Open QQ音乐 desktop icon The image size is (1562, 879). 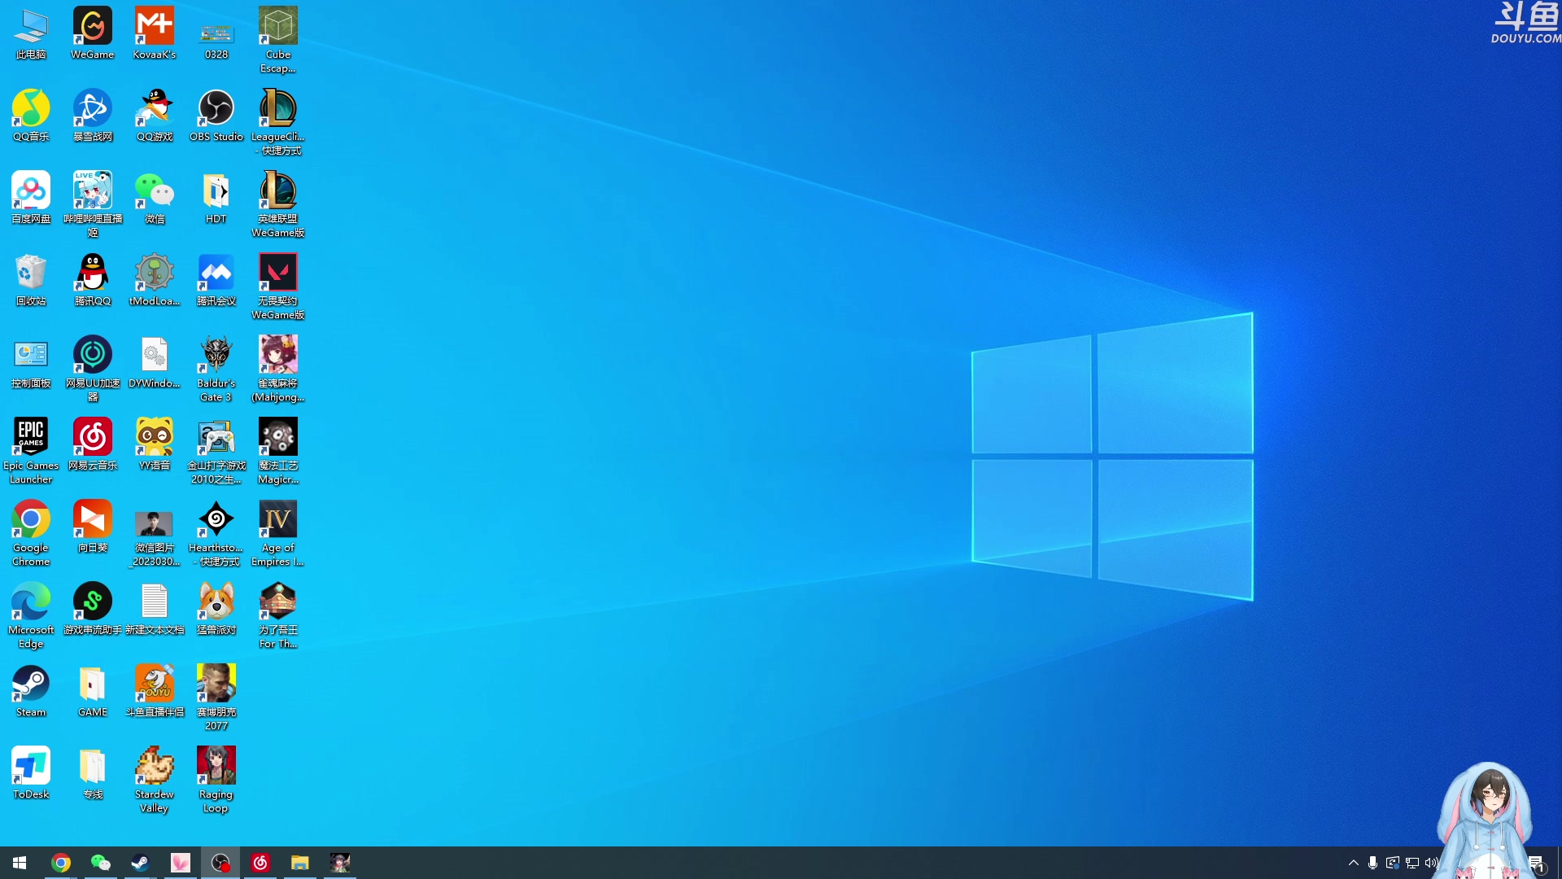pos(31,116)
